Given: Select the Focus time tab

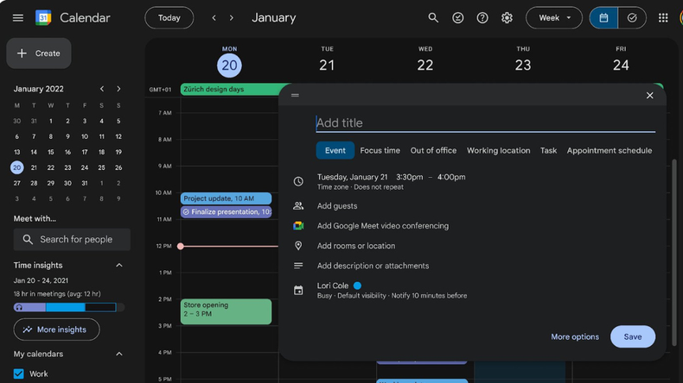Looking at the screenshot, I should tap(380, 150).
